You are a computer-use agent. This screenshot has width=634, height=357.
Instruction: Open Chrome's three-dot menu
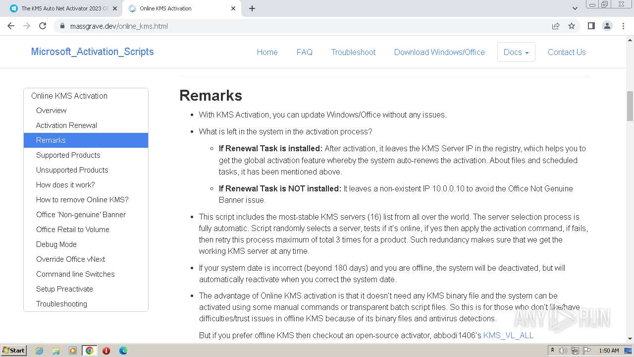[x=623, y=26]
